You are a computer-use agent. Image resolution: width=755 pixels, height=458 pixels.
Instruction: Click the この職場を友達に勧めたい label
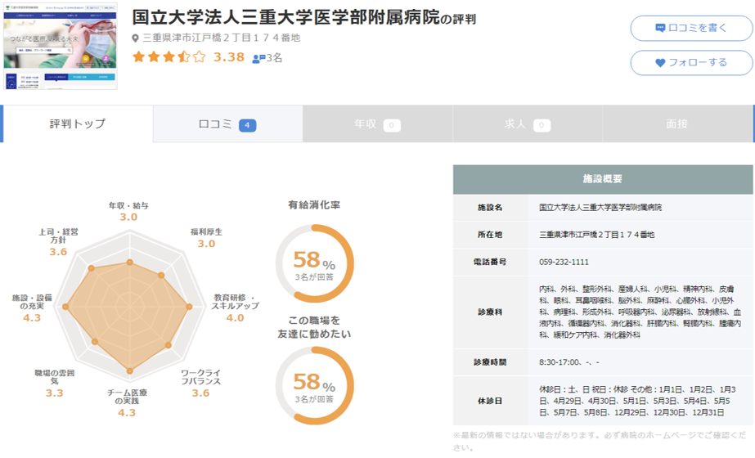(x=314, y=327)
